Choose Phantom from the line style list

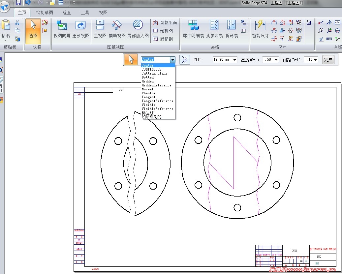point(148,93)
